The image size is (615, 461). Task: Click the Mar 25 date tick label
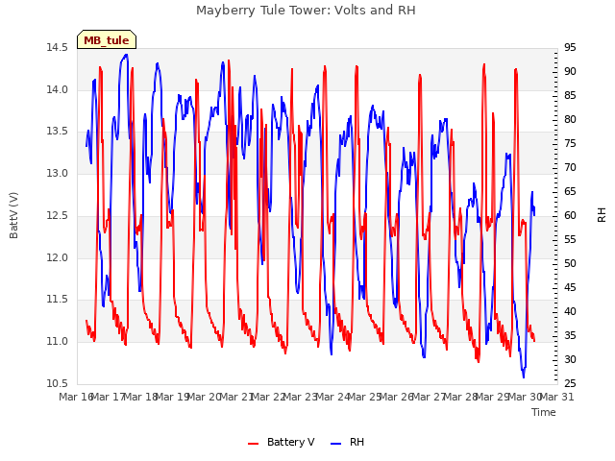click(x=365, y=397)
